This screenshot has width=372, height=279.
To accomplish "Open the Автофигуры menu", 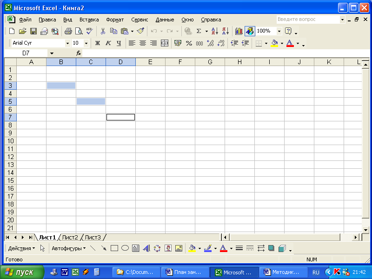I will click(68, 248).
